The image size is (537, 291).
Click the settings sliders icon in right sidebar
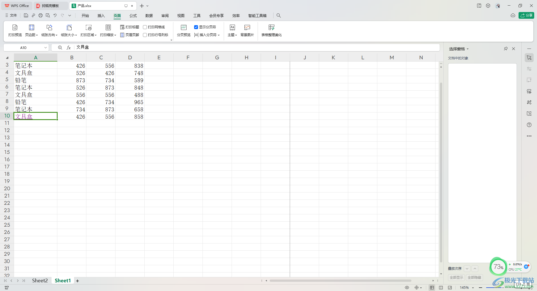pos(529,69)
